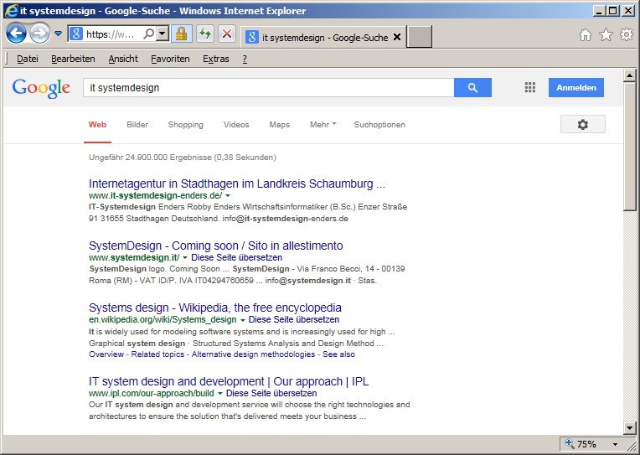
Task: Expand the Mehr dropdown
Action: click(323, 125)
